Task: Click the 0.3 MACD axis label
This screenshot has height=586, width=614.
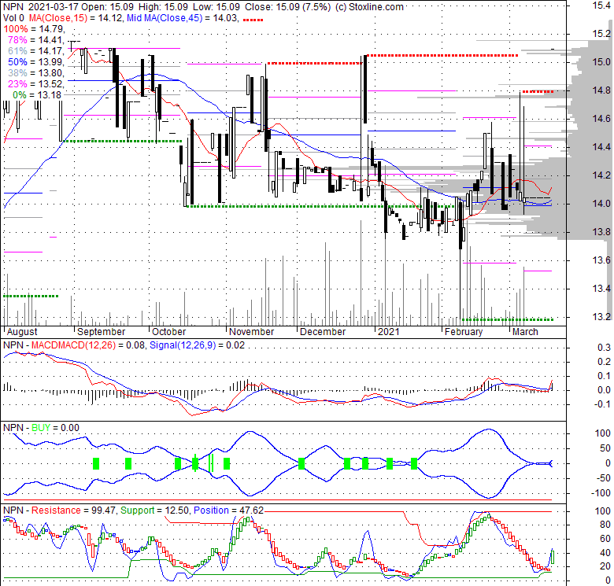Action: 604,348
